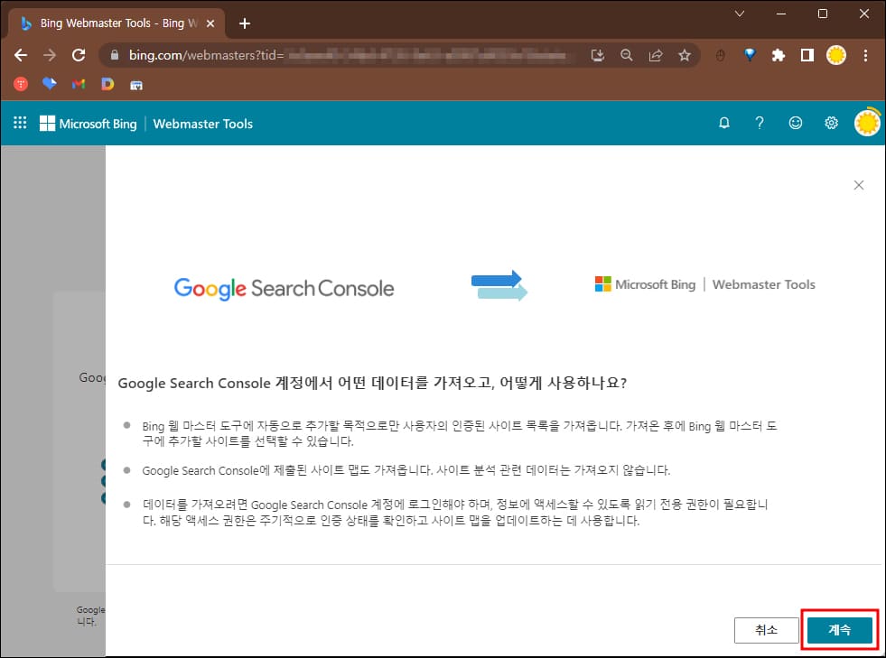Select the Bing Webmaster Tools tab

116,23
